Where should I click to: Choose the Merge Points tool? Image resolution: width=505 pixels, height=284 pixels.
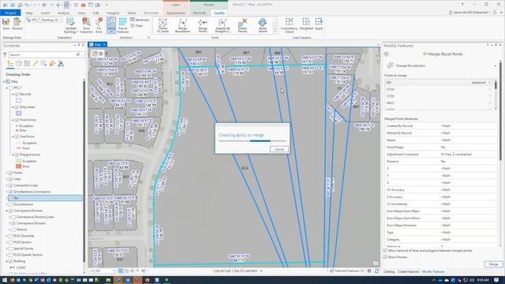tap(203, 25)
